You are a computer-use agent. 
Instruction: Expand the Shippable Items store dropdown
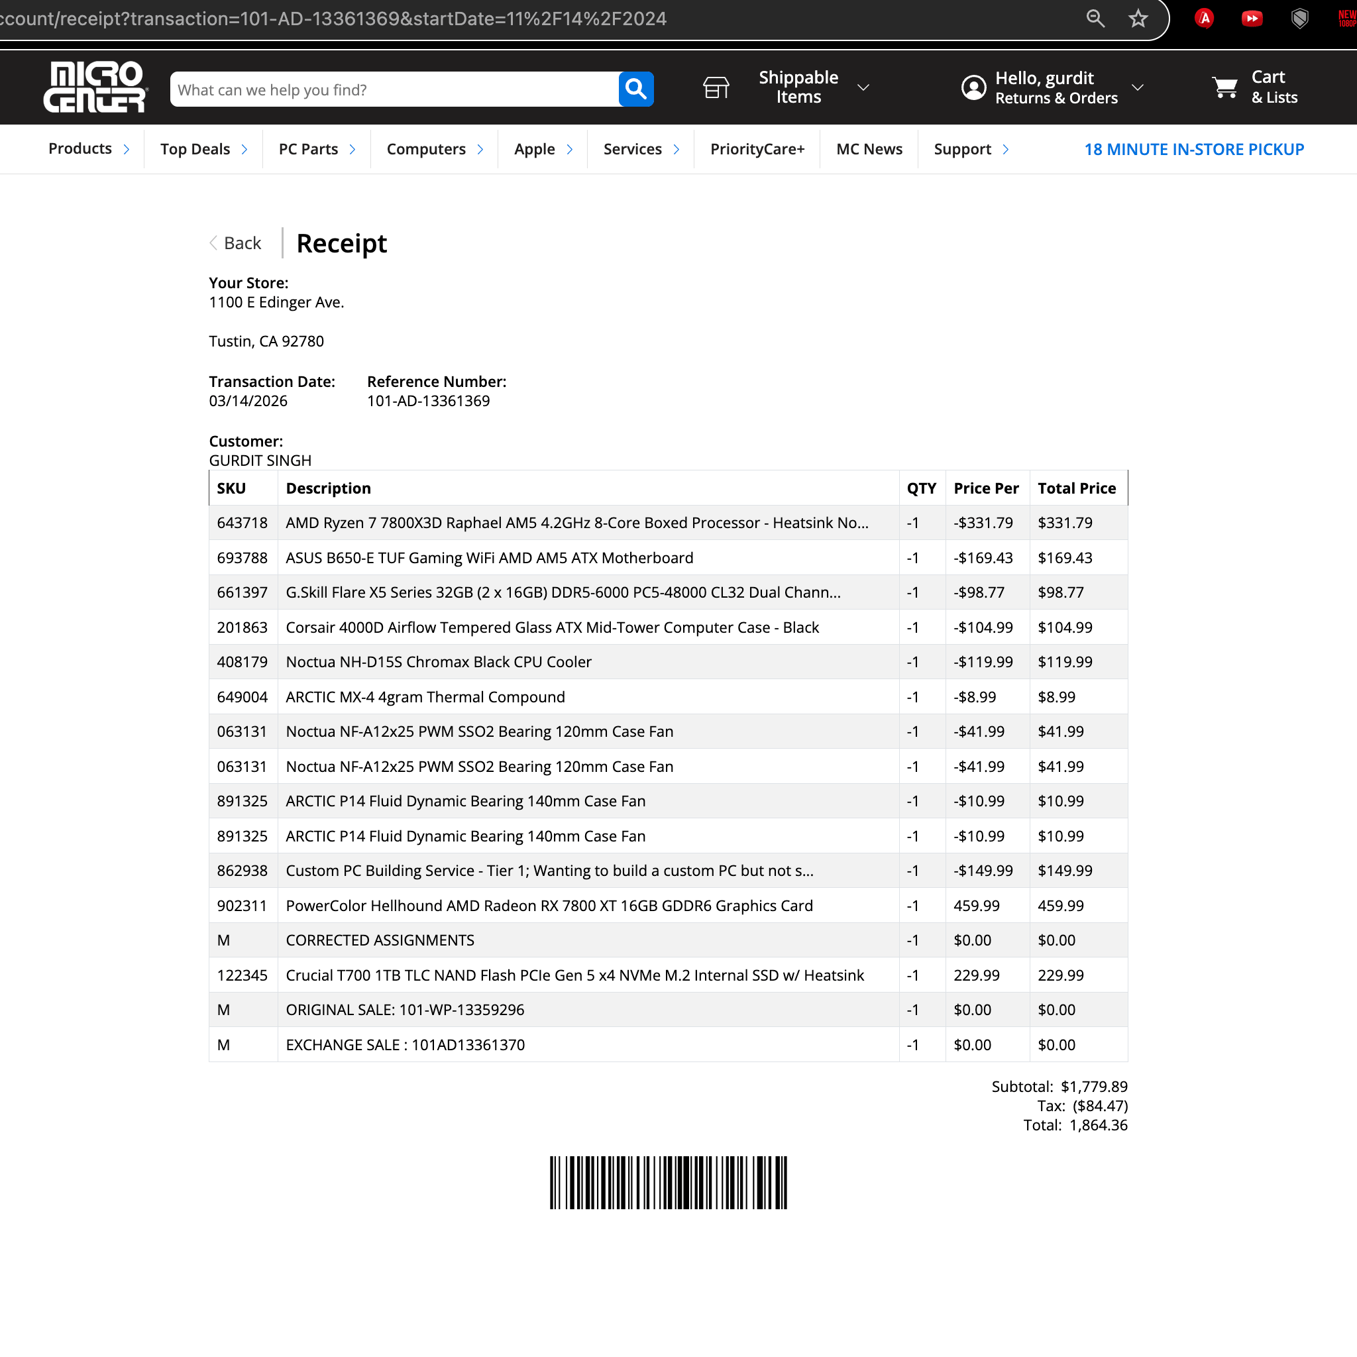tap(863, 88)
